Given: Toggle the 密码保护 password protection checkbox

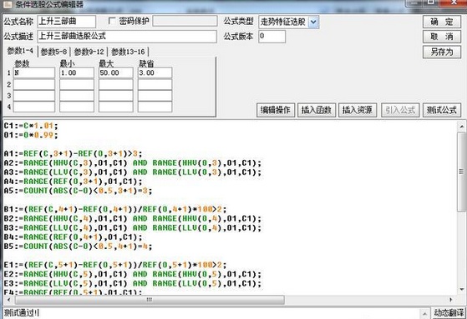Looking at the screenshot, I should (112, 21).
